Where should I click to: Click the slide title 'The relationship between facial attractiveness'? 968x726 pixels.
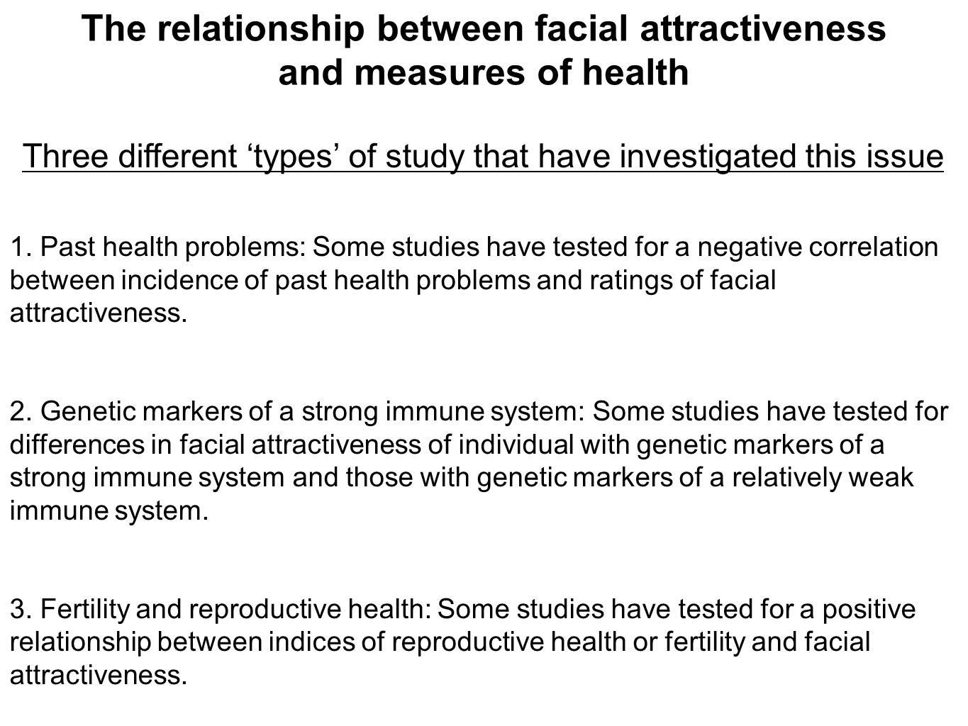[x=484, y=28]
